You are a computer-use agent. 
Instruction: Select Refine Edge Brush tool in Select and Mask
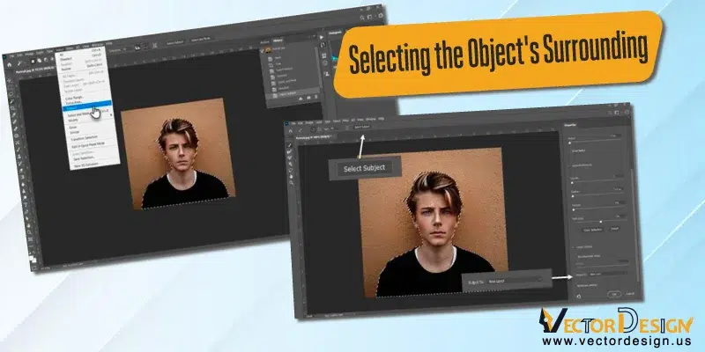pyautogui.click(x=289, y=151)
